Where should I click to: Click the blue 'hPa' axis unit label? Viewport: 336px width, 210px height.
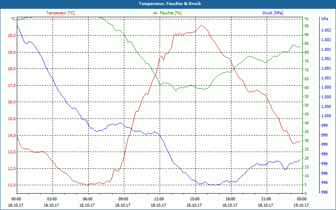(x=324, y=19)
